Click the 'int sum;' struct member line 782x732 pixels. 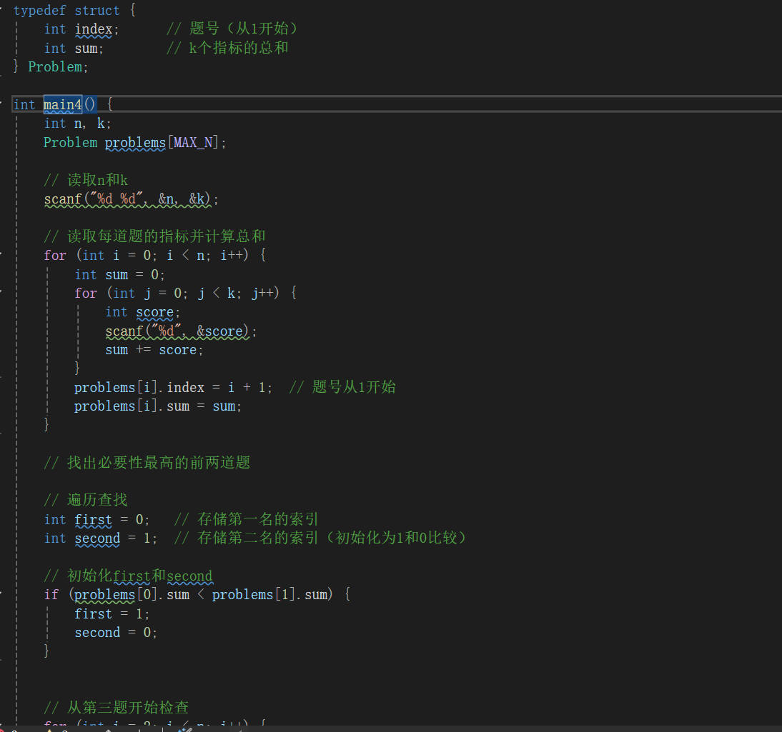tap(74, 49)
